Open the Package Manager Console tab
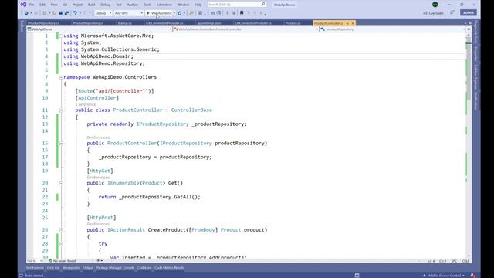The height and width of the screenshot is (278, 494). tap(115, 268)
